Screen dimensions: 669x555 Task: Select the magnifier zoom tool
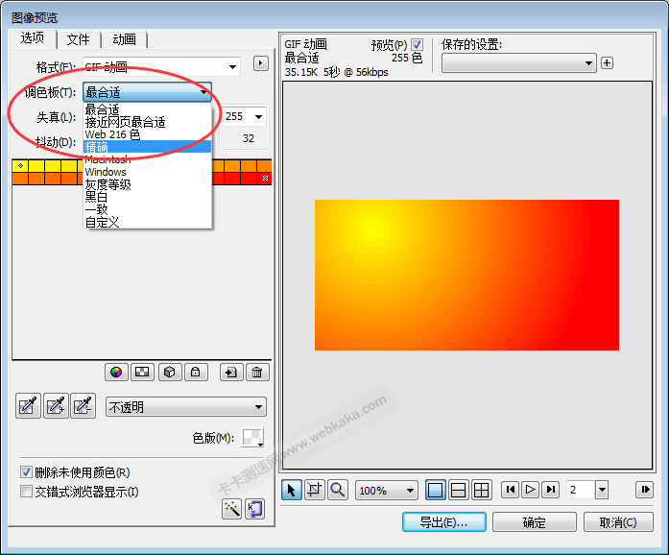click(338, 490)
